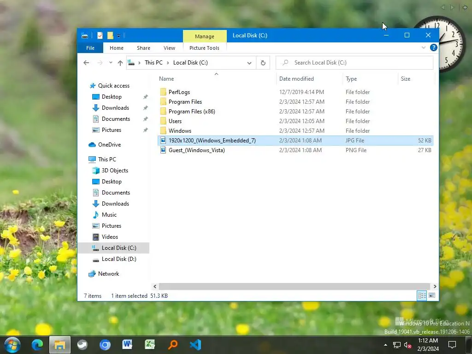Viewport: 472px width, 354px height.
Task: Select the PerfLogs folder
Action: (179, 92)
